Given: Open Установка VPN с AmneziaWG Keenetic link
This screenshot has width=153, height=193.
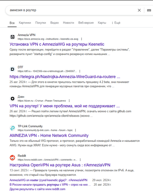Looking at the screenshot, I should tap(57, 44).
